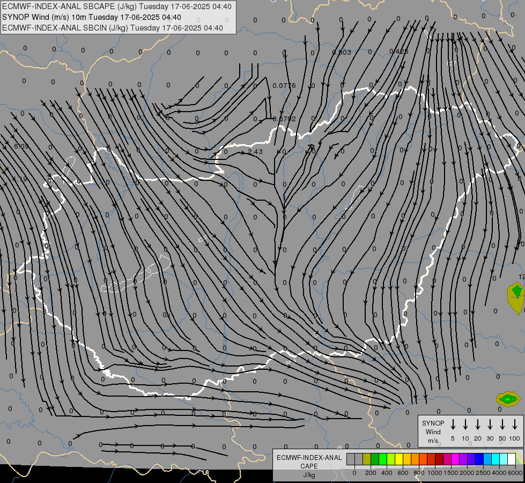Select the cyan swatch left of 4000
This screenshot has height=483, width=525.
pyautogui.click(x=496, y=459)
